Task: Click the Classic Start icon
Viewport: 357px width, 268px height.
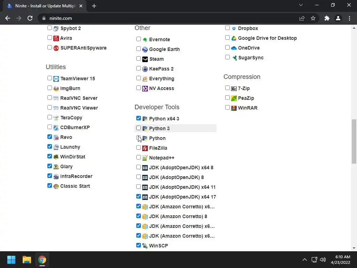Action: (x=56, y=186)
